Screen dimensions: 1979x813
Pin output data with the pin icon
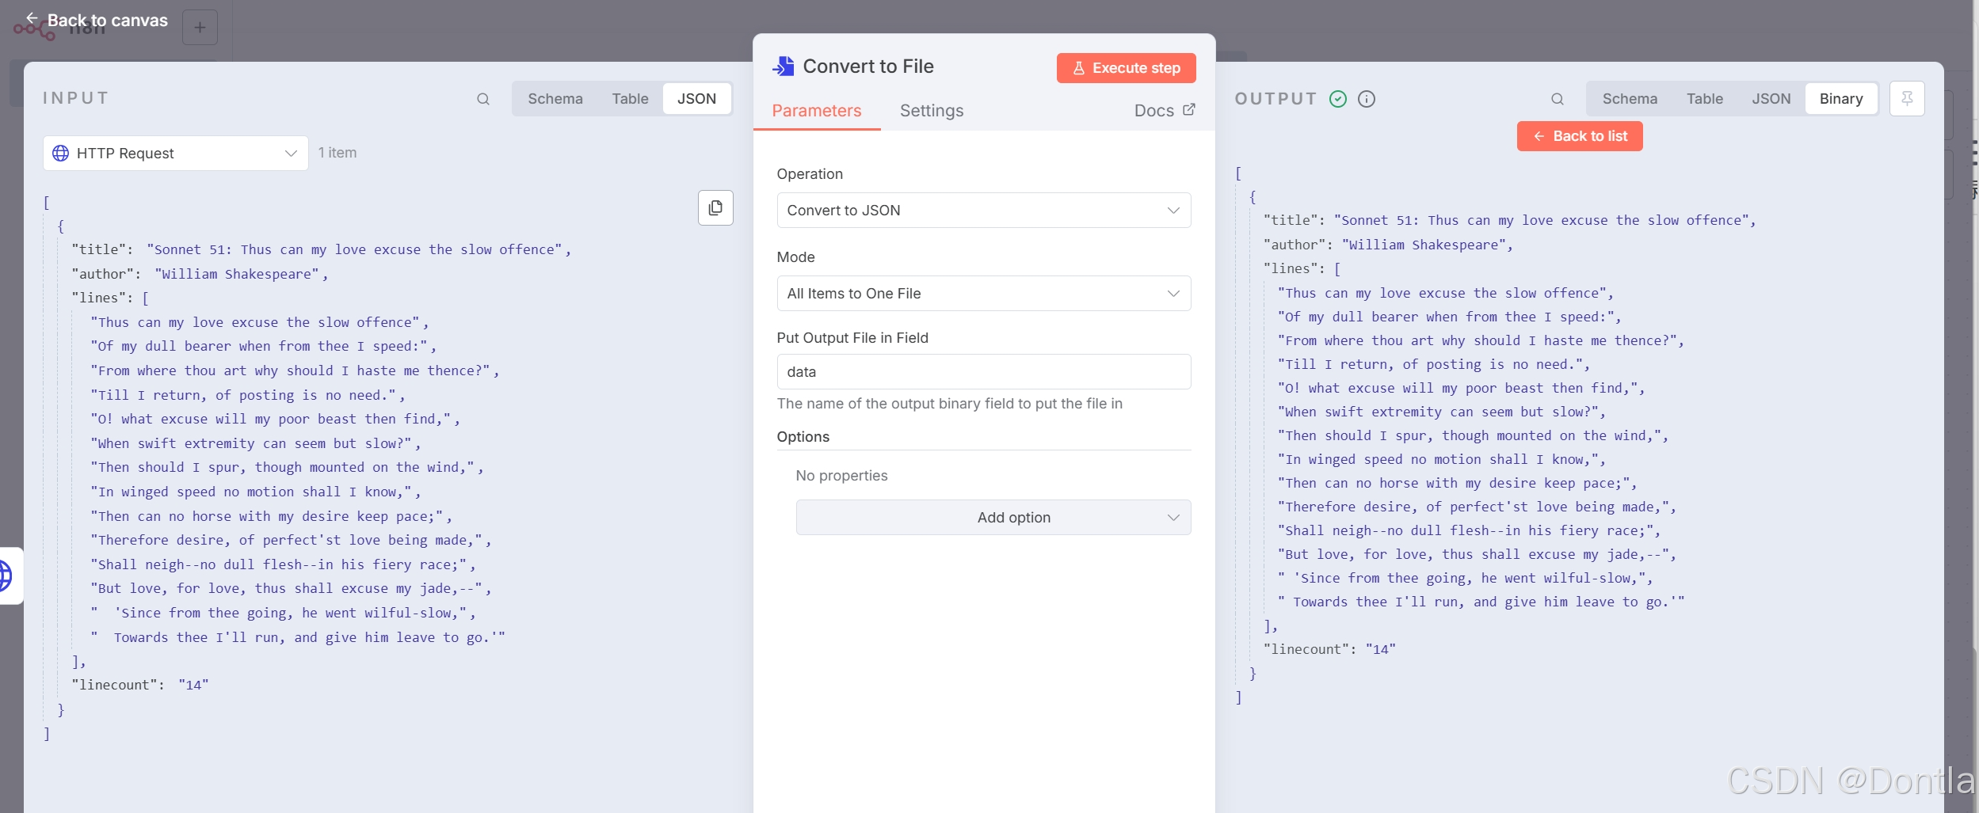[1907, 99]
